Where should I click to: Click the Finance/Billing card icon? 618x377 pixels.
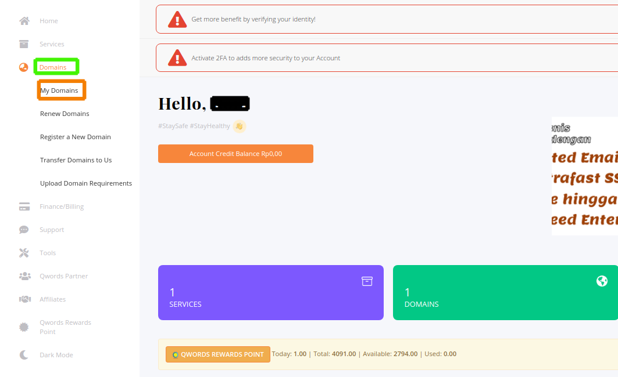(24, 206)
